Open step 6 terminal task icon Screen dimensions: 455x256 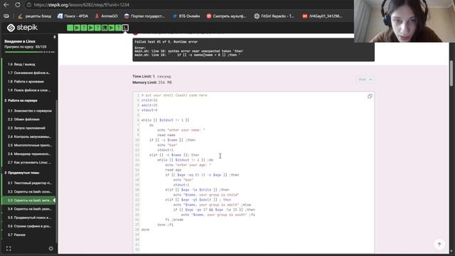(x=105, y=28)
